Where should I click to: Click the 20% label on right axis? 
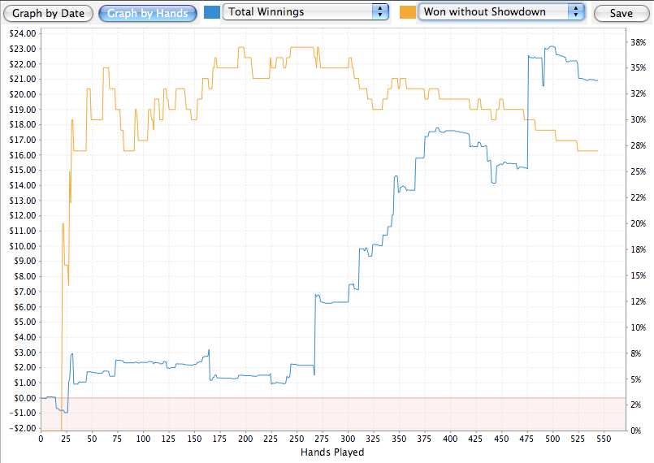(638, 223)
